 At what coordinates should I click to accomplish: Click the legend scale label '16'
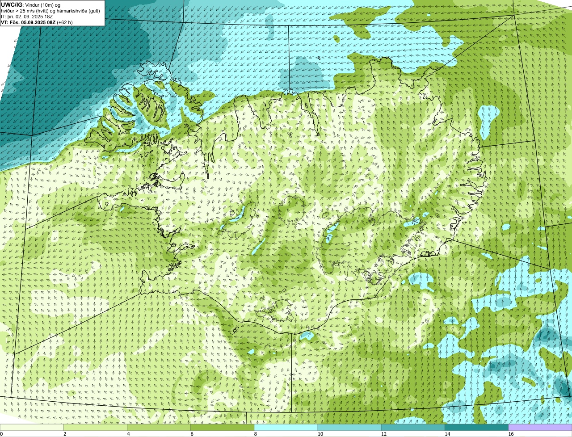point(511,434)
